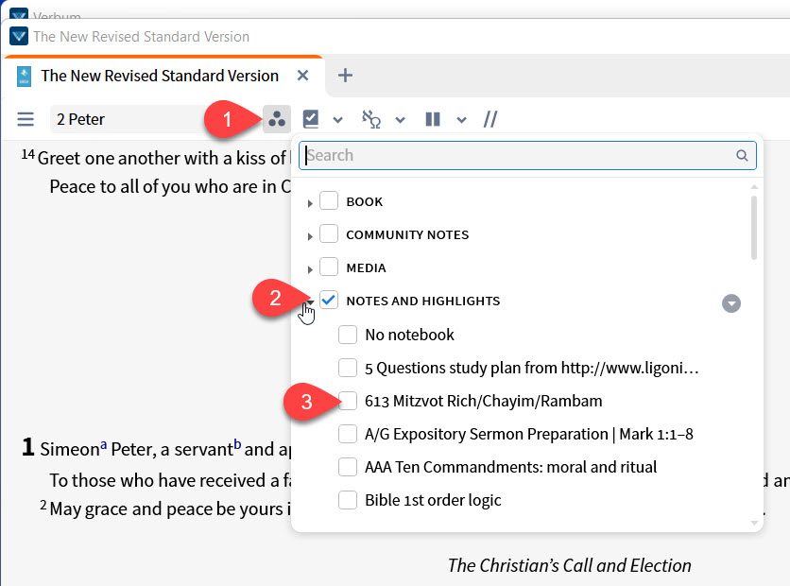Expand the MEDIA section
The height and width of the screenshot is (586, 790).
pyautogui.click(x=311, y=267)
